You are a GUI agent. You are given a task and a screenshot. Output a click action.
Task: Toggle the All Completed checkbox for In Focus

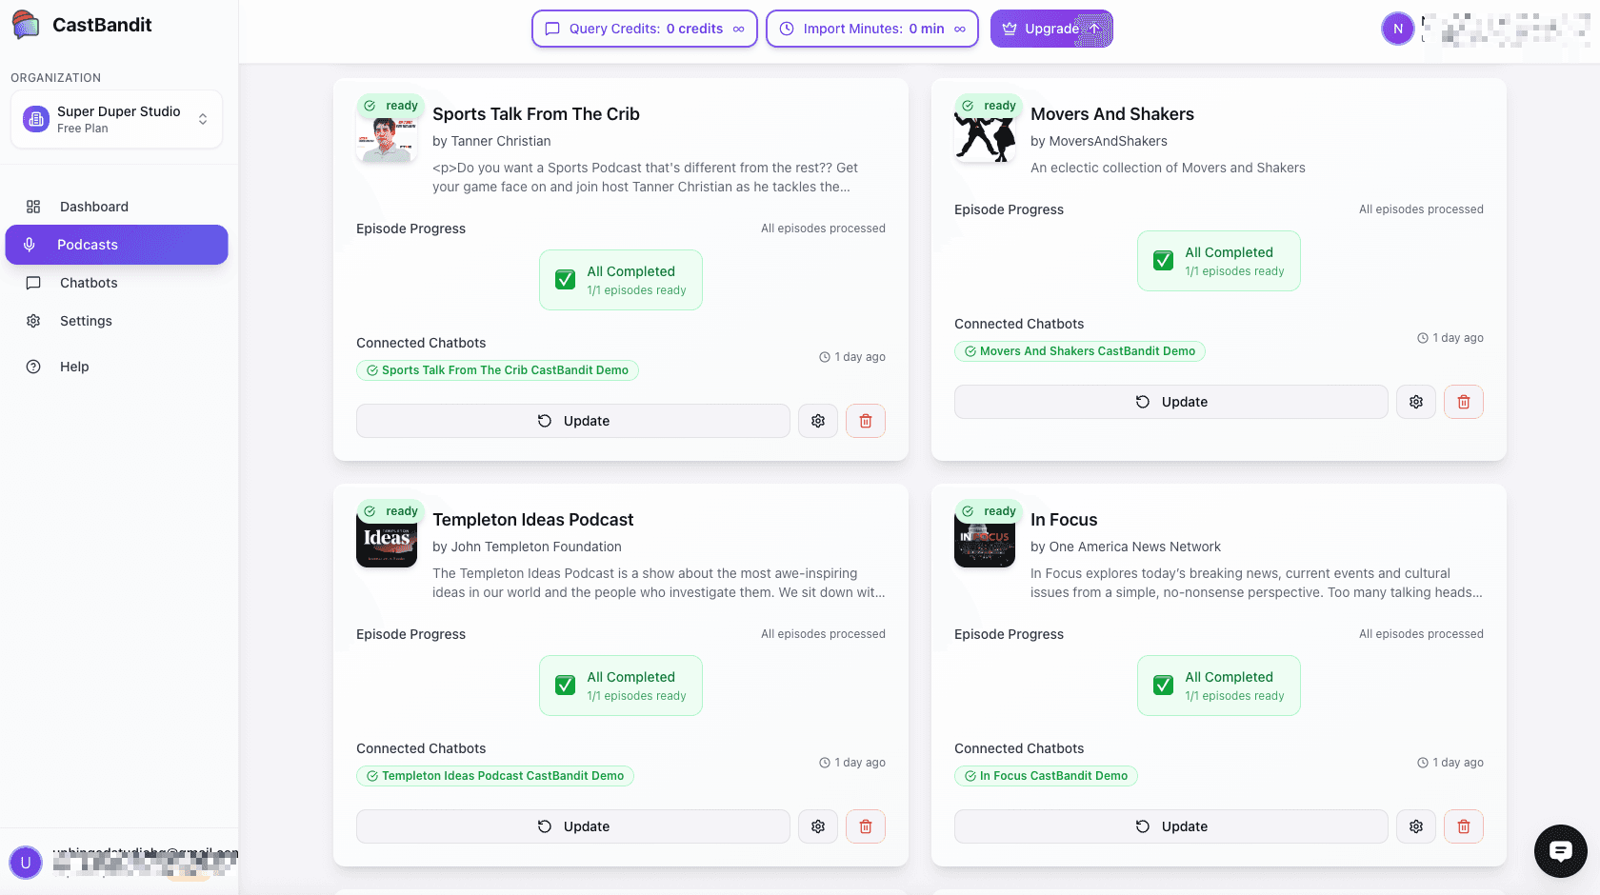pyautogui.click(x=1163, y=685)
